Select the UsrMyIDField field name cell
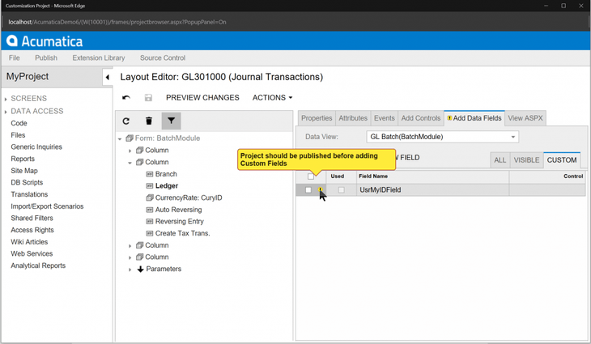This screenshot has width=591, height=344. pyautogui.click(x=432, y=190)
